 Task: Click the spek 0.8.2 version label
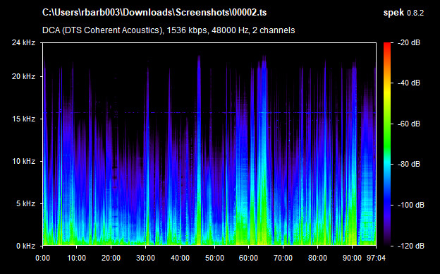click(403, 13)
